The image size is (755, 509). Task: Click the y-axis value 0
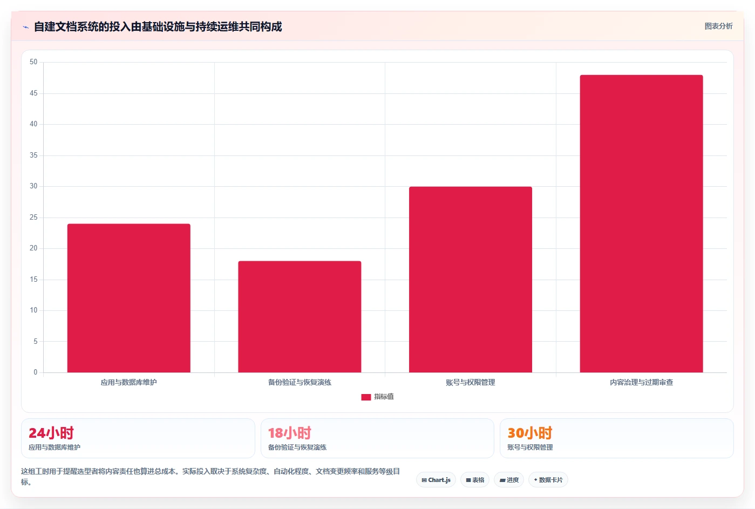pos(36,372)
